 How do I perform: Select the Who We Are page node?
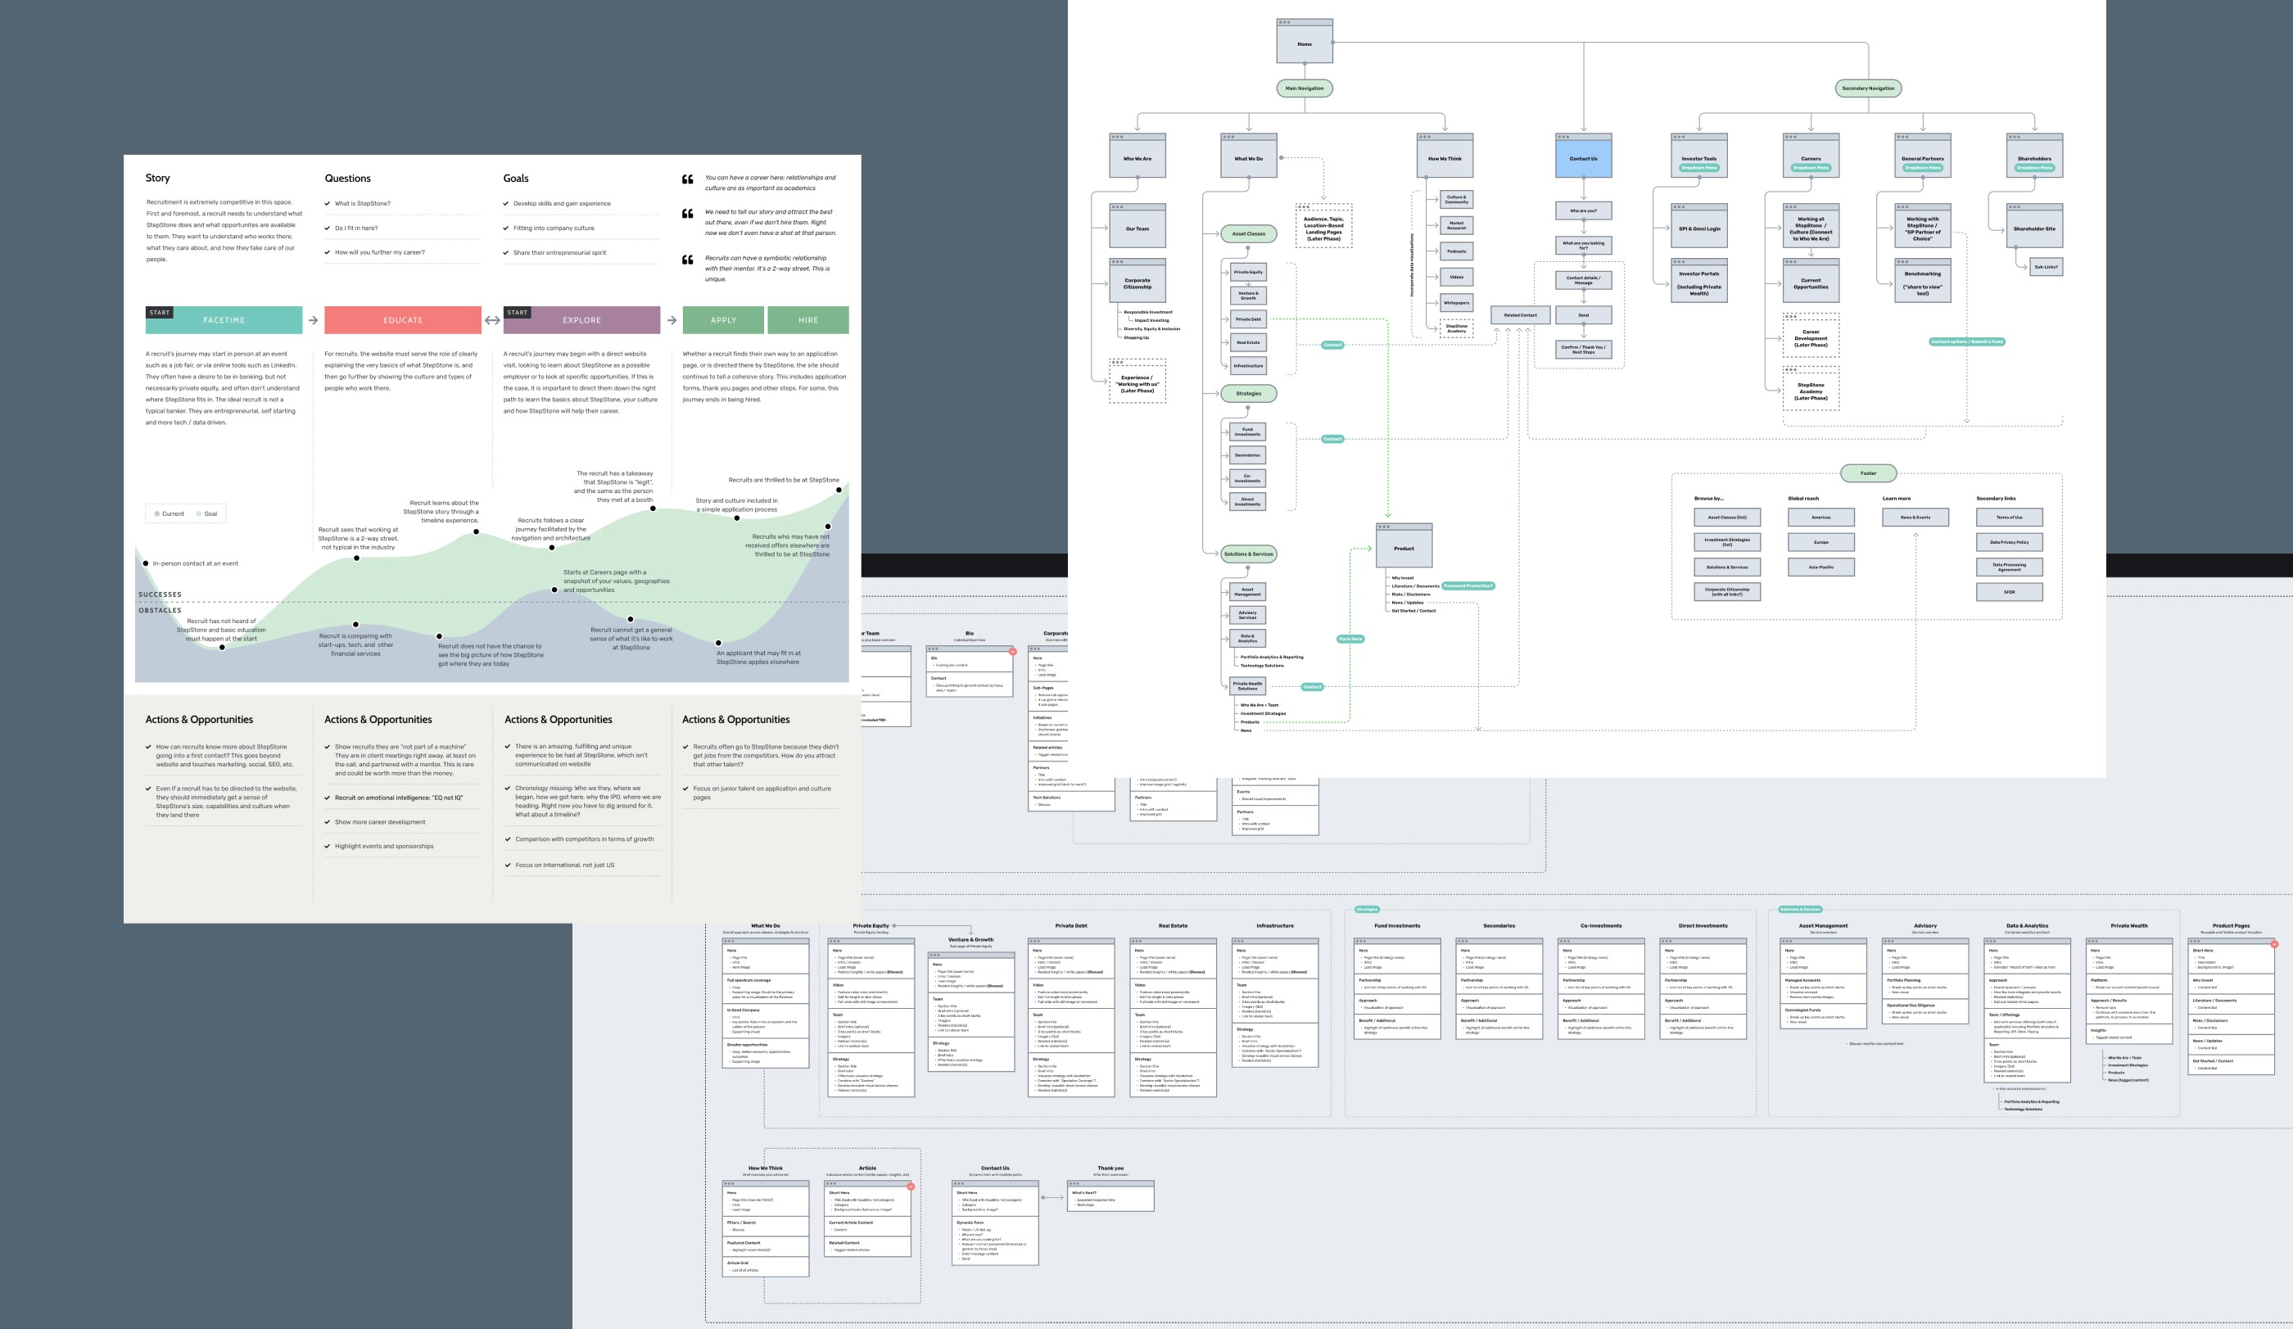1137,156
